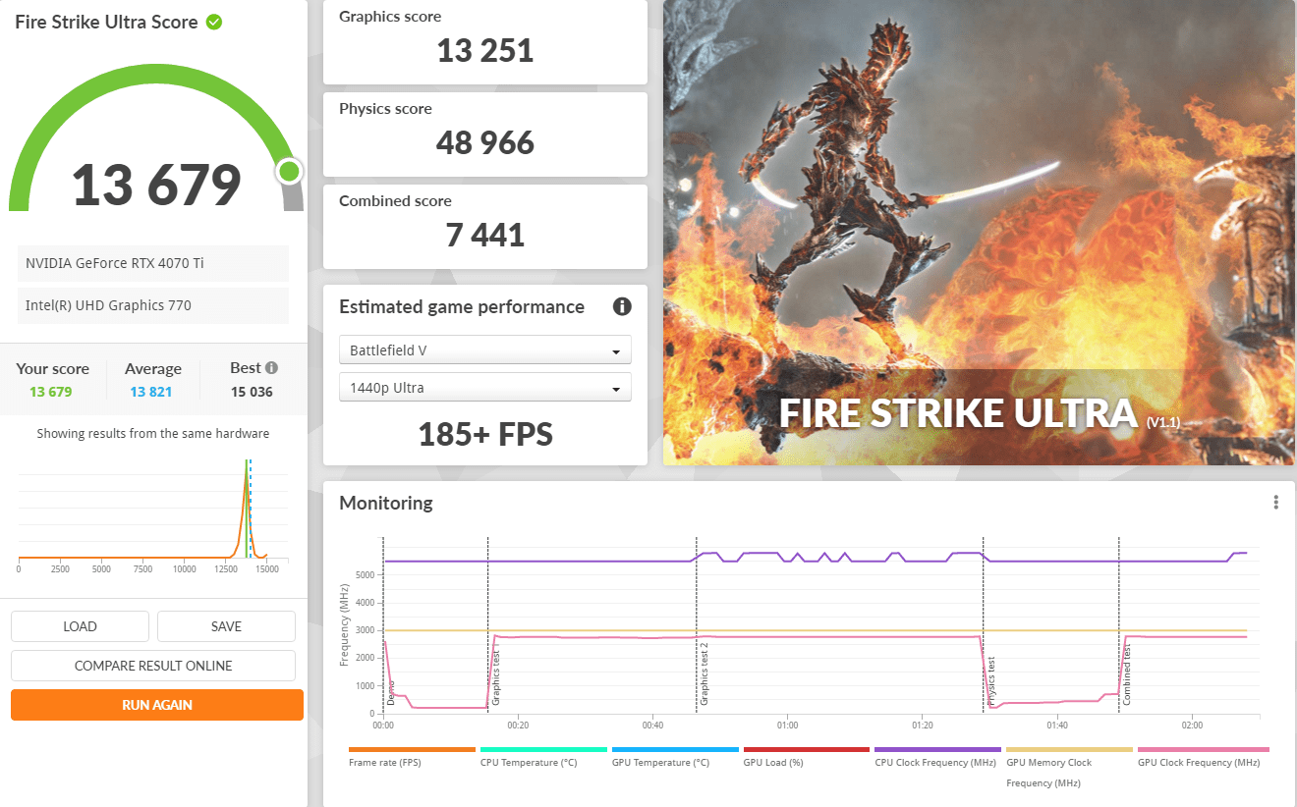Expand the 1440p Ultra resolution dropdown
1297x807 pixels.
tap(485, 388)
